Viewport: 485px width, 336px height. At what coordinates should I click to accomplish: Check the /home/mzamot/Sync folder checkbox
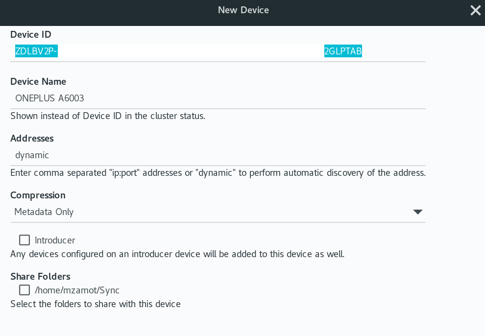[24, 290]
